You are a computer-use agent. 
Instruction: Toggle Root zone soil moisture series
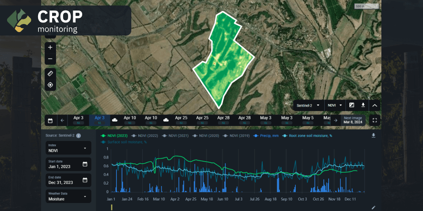point(307,135)
